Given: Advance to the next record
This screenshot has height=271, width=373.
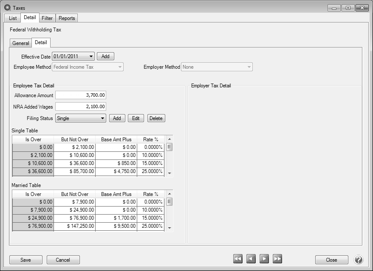Looking at the screenshot, I should [264, 259].
